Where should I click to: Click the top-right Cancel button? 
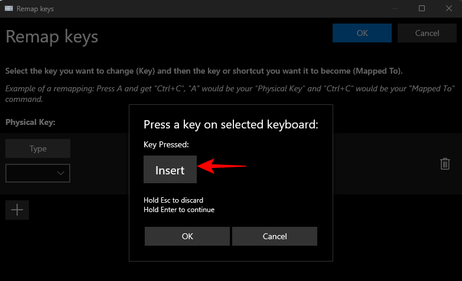pyautogui.click(x=427, y=33)
